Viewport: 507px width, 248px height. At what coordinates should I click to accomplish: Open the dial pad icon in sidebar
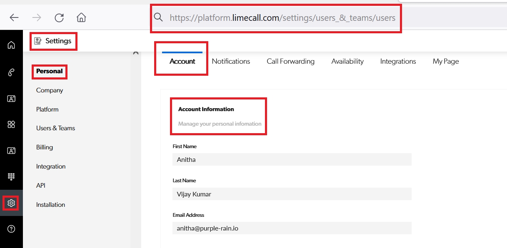(x=11, y=176)
